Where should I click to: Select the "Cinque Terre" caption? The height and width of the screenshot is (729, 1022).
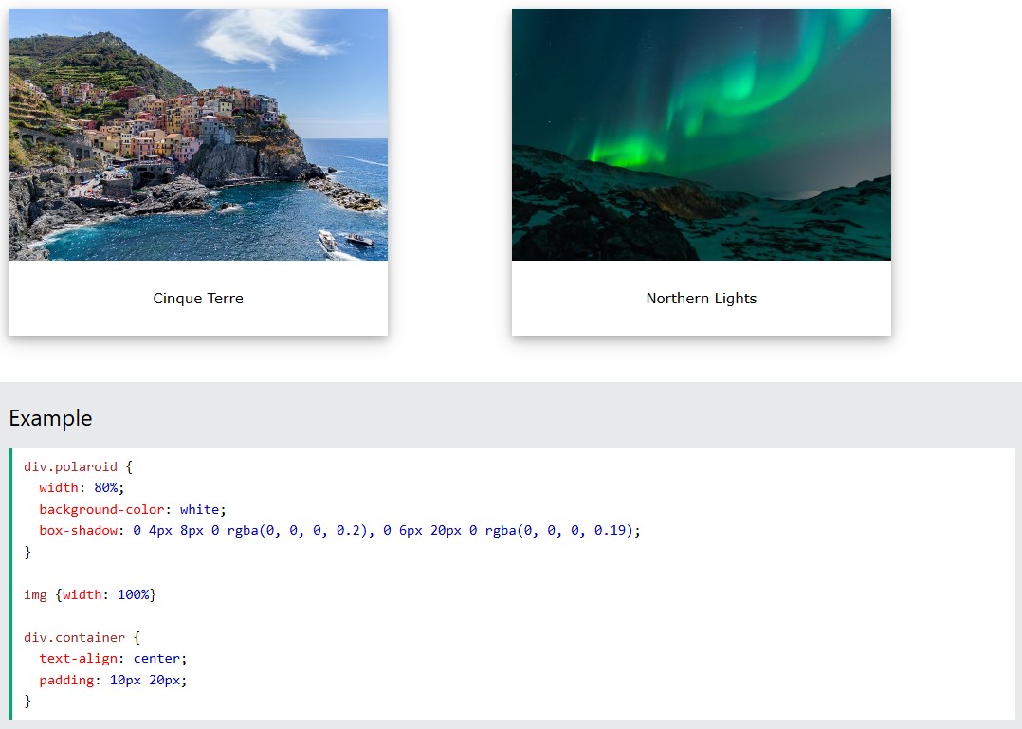pyautogui.click(x=198, y=299)
